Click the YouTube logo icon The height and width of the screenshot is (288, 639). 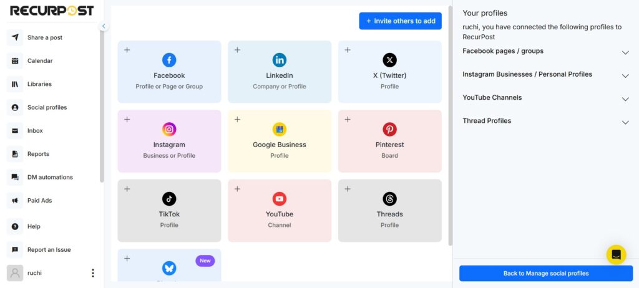[x=280, y=199]
